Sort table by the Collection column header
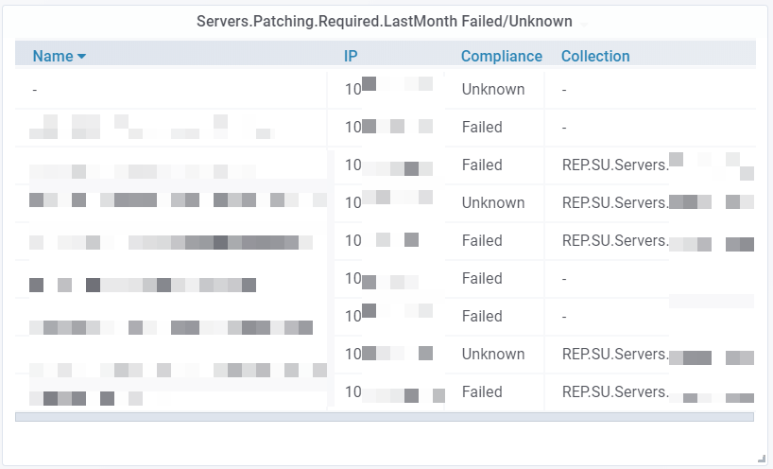 pos(595,56)
